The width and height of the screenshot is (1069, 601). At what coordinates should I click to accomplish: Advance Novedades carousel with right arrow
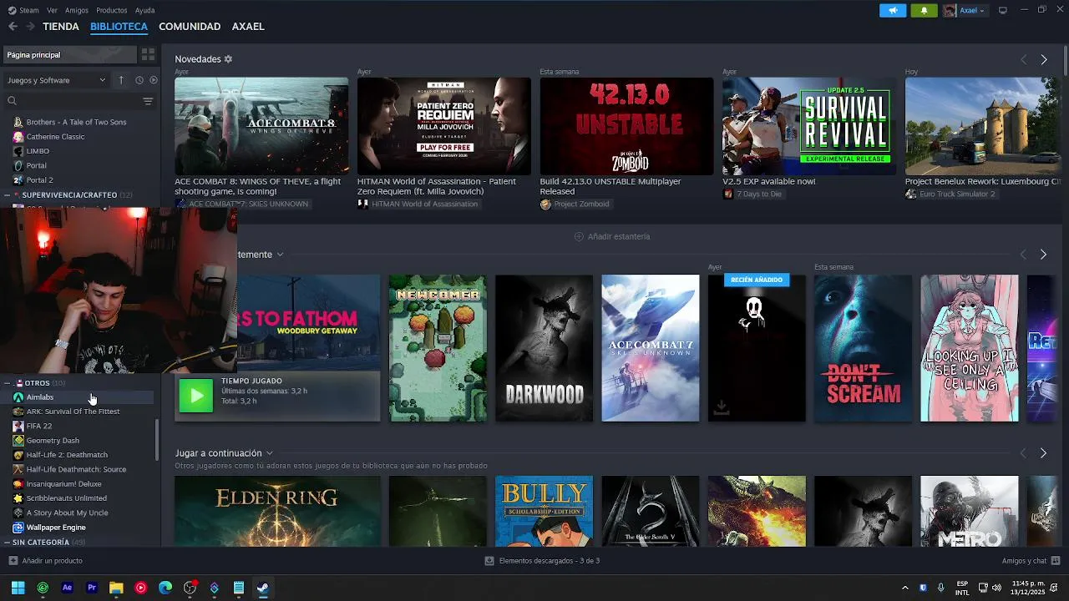tap(1043, 59)
